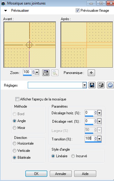The width and height of the screenshot is (114, 181).
Task: Click the reset to default arrow icon
Action: 110,85
